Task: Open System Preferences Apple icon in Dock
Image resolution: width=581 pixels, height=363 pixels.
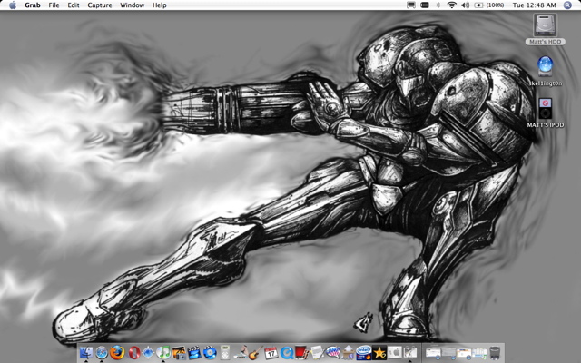Action: click(395, 352)
